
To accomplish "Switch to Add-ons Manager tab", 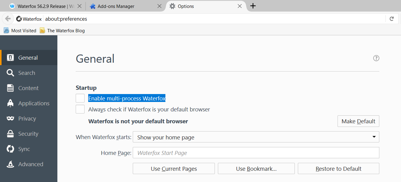I will click(125, 6).
